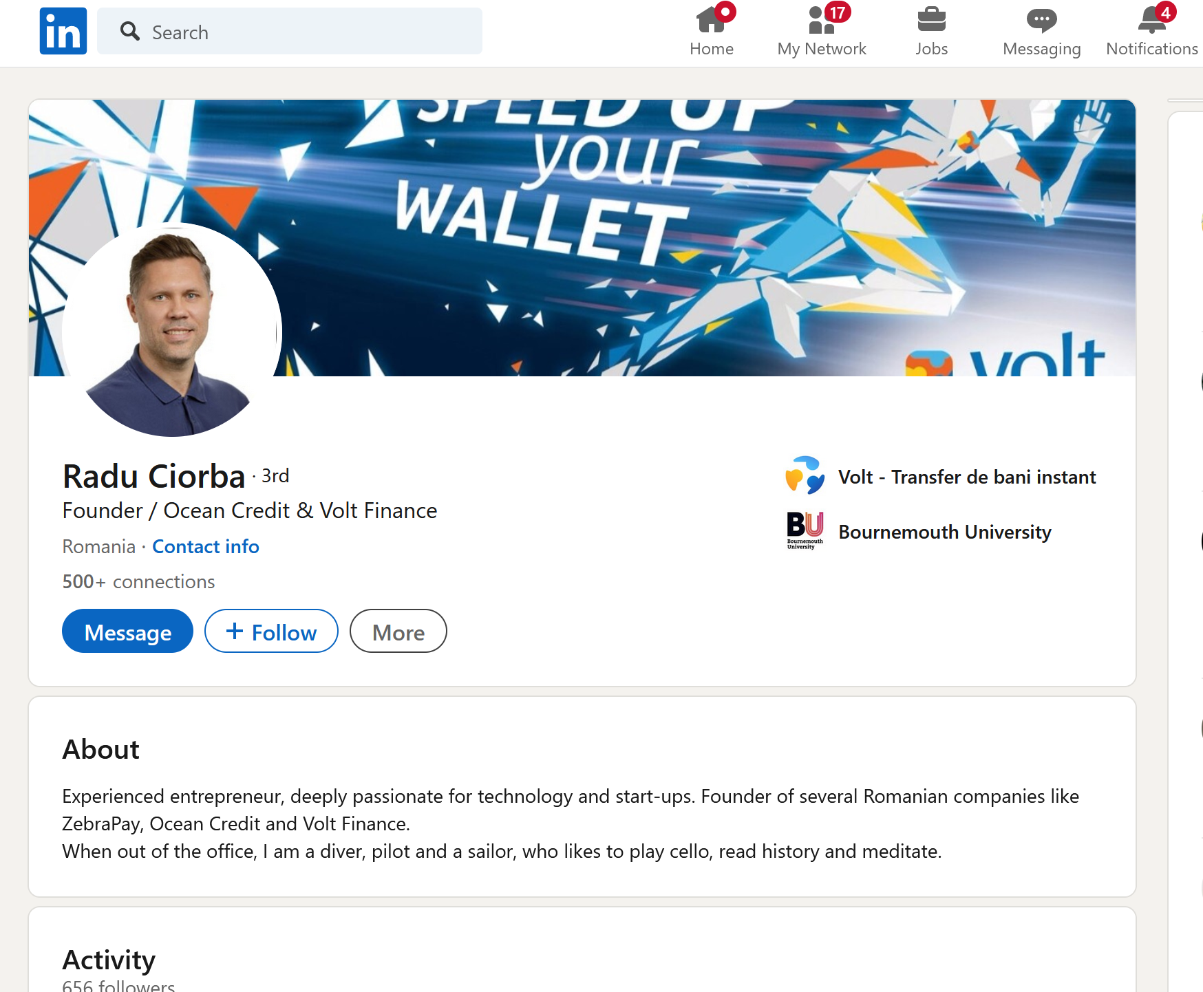Follow Radu Ciorba
Image resolution: width=1203 pixels, height=992 pixels.
tap(271, 632)
